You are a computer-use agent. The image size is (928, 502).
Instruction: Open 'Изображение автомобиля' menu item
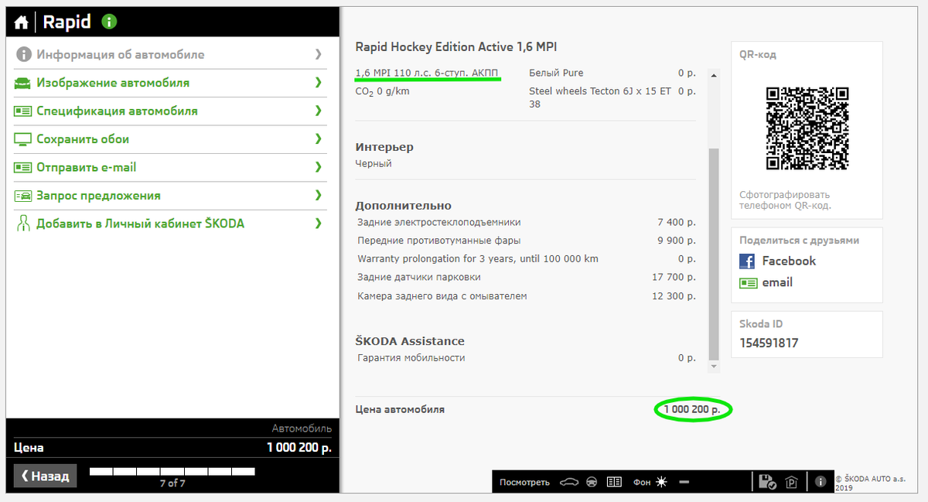[x=172, y=83]
